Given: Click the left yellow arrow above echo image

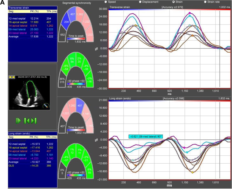Looking at the screenshot, I should (10, 76).
